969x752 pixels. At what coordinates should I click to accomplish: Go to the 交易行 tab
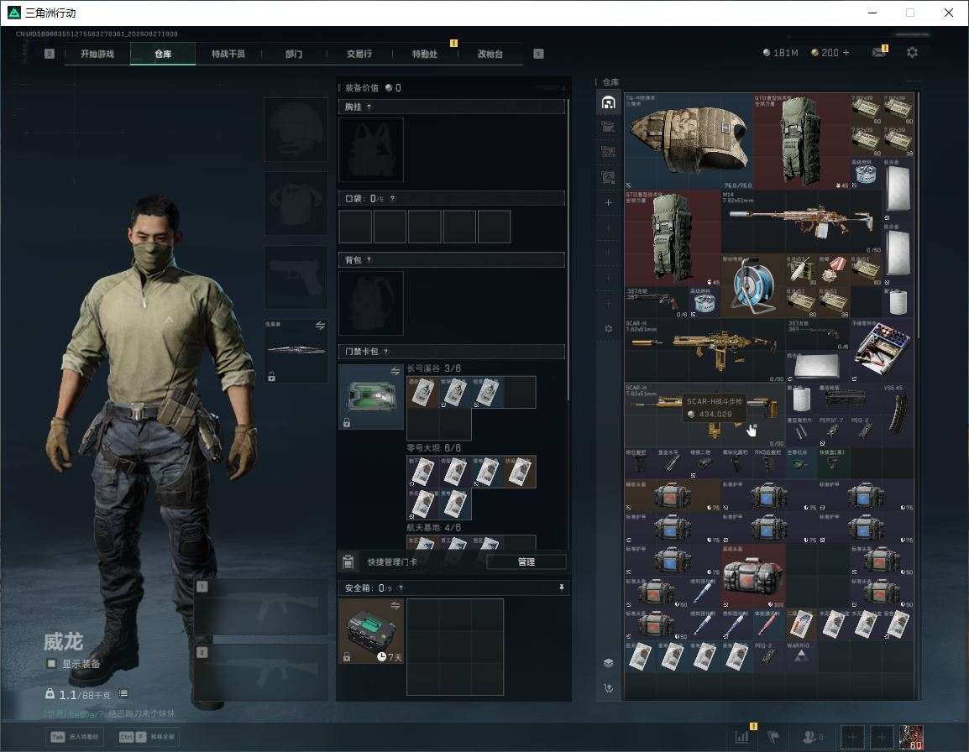[x=359, y=54]
